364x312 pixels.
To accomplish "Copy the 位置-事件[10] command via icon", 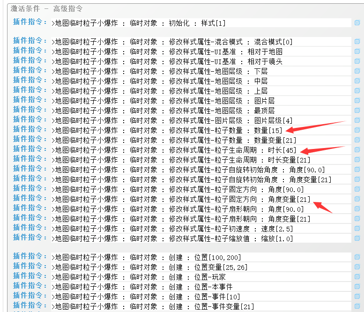I will coord(357,297).
